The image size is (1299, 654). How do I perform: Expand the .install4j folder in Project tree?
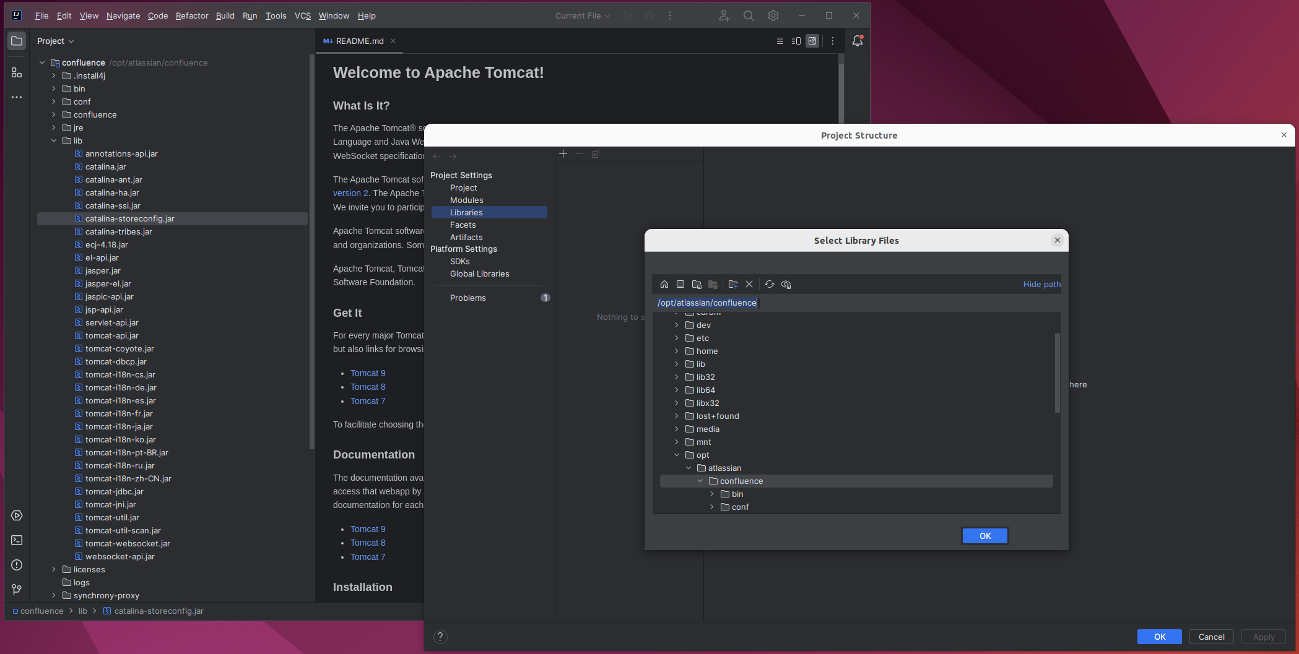54,75
